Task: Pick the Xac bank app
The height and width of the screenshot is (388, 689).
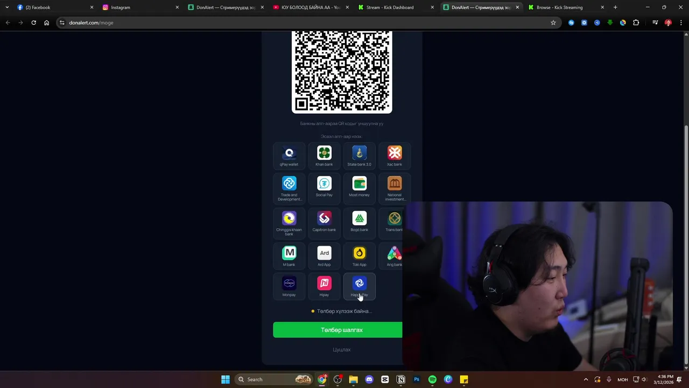Action: pos(395,156)
